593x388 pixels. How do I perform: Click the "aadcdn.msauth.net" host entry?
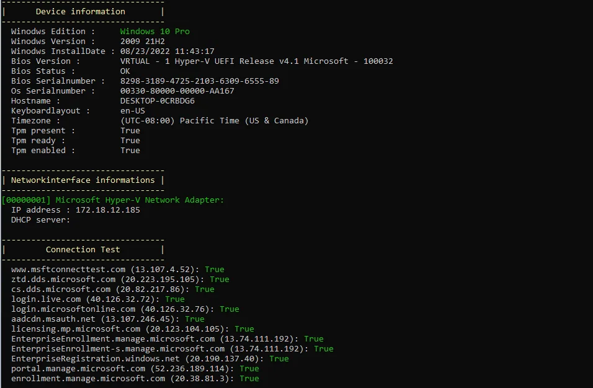pyautogui.click(x=53, y=319)
